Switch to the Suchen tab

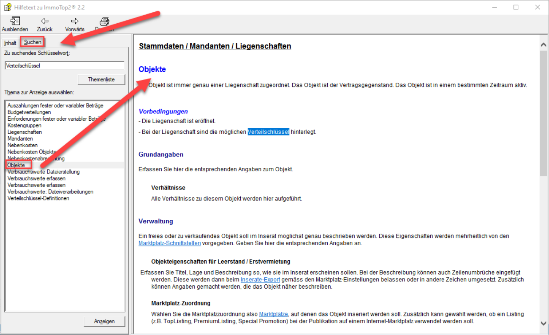coord(33,42)
